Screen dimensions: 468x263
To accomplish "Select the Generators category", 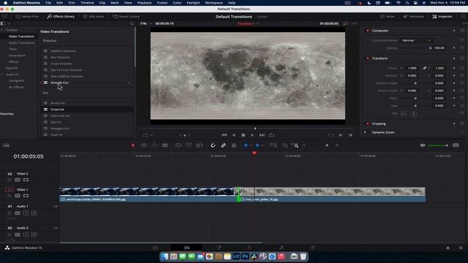I will click(17, 56).
